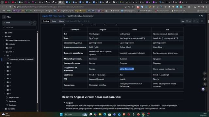
Task: Open the Windows Start menu
Action: 61,114
